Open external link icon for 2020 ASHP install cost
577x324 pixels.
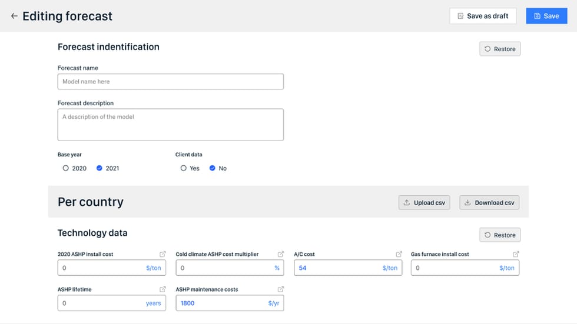(163, 254)
